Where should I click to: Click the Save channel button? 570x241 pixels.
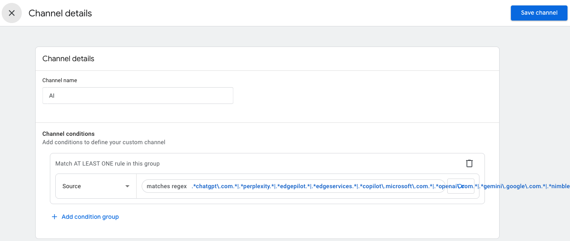[539, 13]
